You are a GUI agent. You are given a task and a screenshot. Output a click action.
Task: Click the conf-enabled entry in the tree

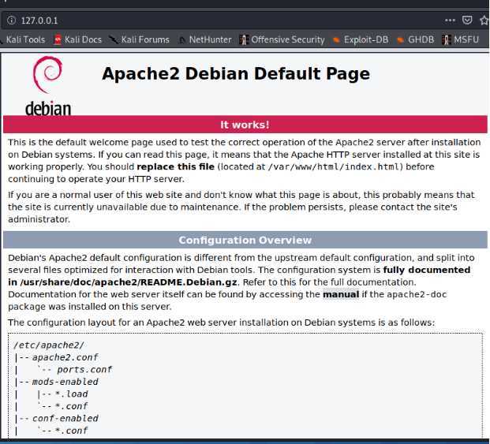click(x=65, y=419)
